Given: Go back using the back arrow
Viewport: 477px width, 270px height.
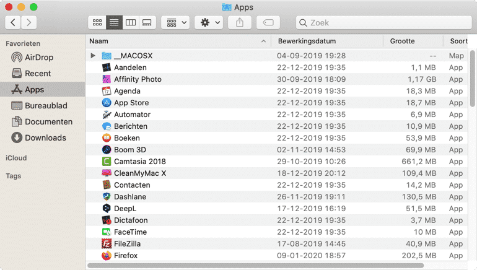Looking at the screenshot, I should pyautogui.click(x=13, y=23).
